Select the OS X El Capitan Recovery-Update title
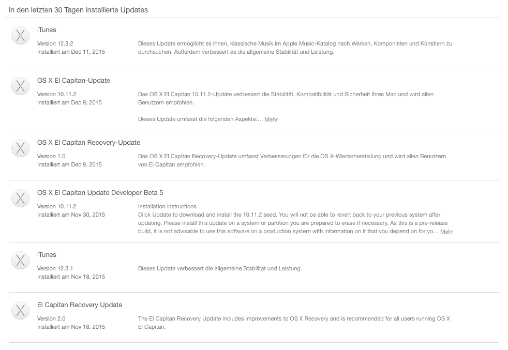508x350 pixels. tap(89, 143)
